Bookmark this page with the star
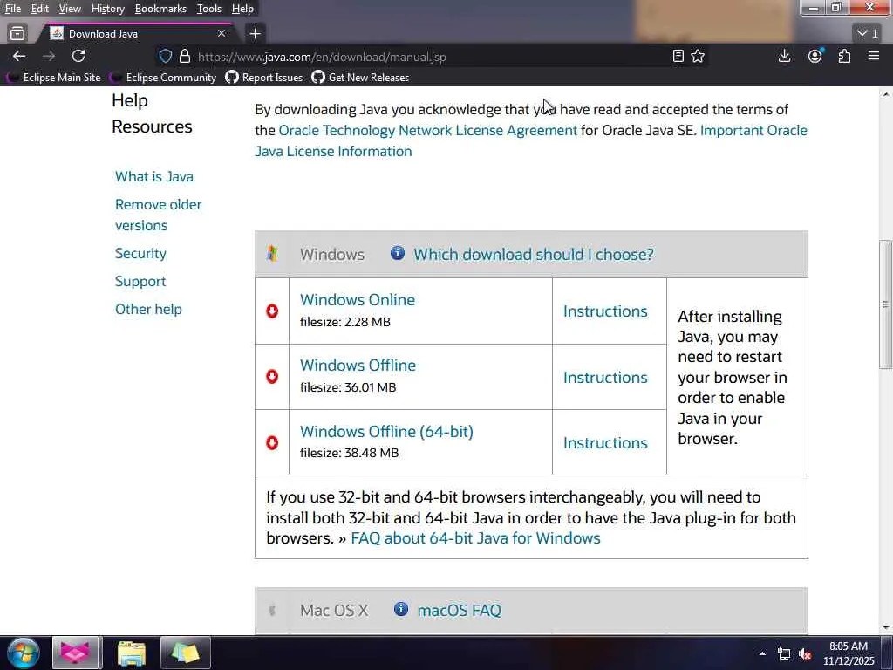 tap(698, 56)
